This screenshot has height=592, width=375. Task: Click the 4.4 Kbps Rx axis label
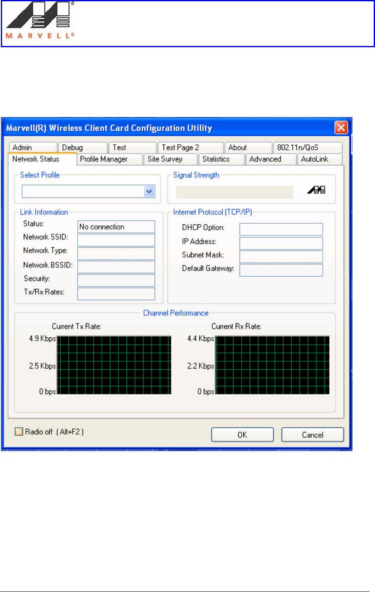coord(201,339)
